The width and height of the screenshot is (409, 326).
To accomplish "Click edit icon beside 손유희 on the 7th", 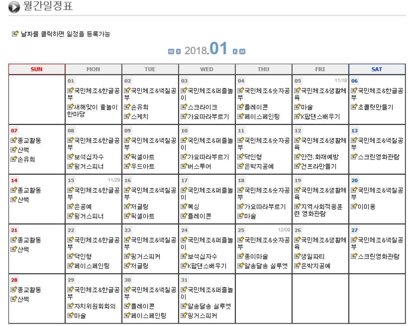I will pos(14,159).
